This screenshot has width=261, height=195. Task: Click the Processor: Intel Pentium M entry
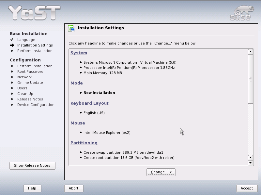tap(129, 68)
